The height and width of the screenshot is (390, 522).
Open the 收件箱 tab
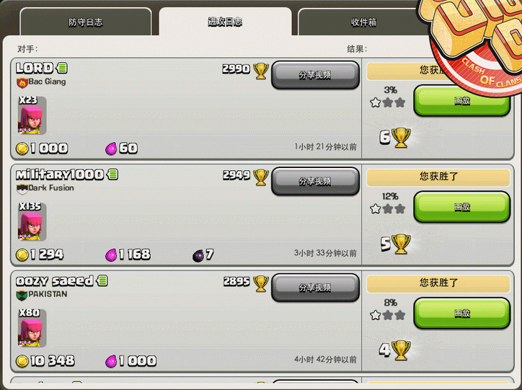pos(363,22)
